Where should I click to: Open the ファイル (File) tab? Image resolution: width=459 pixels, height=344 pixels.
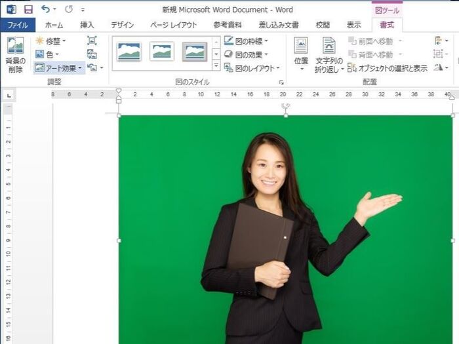click(17, 25)
